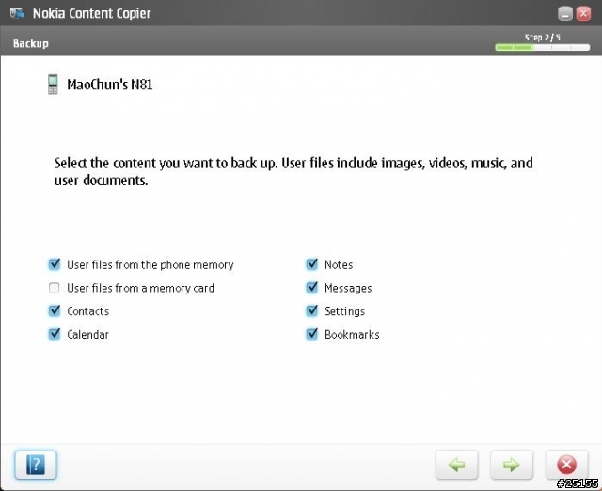This screenshot has width=602, height=491.
Task: Uncheck the Contacts checkbox
Action: [55, 310]
